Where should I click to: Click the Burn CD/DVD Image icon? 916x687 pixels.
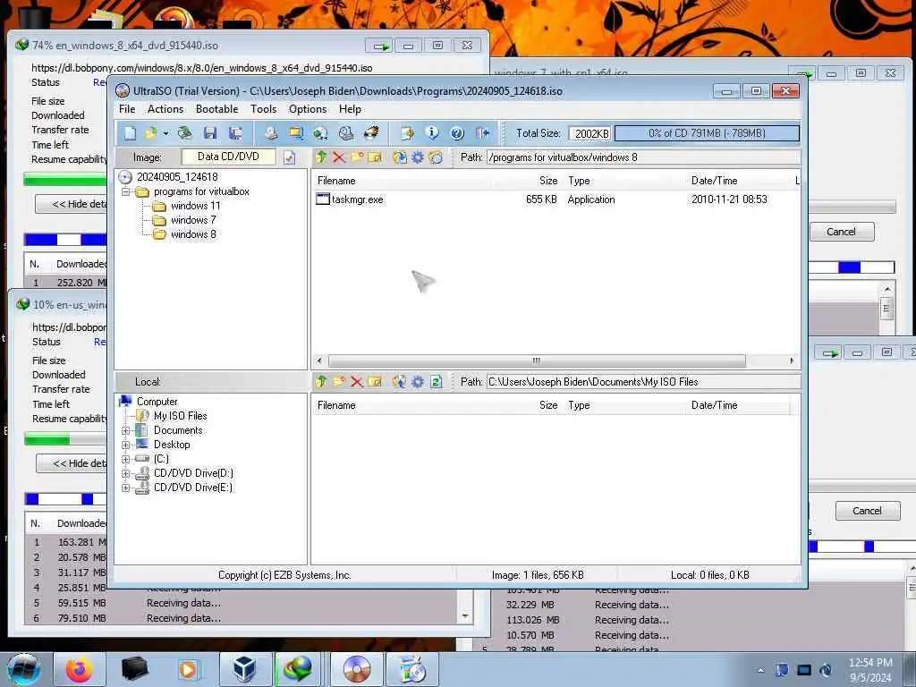pyautogui.click(x=371, y=133)
